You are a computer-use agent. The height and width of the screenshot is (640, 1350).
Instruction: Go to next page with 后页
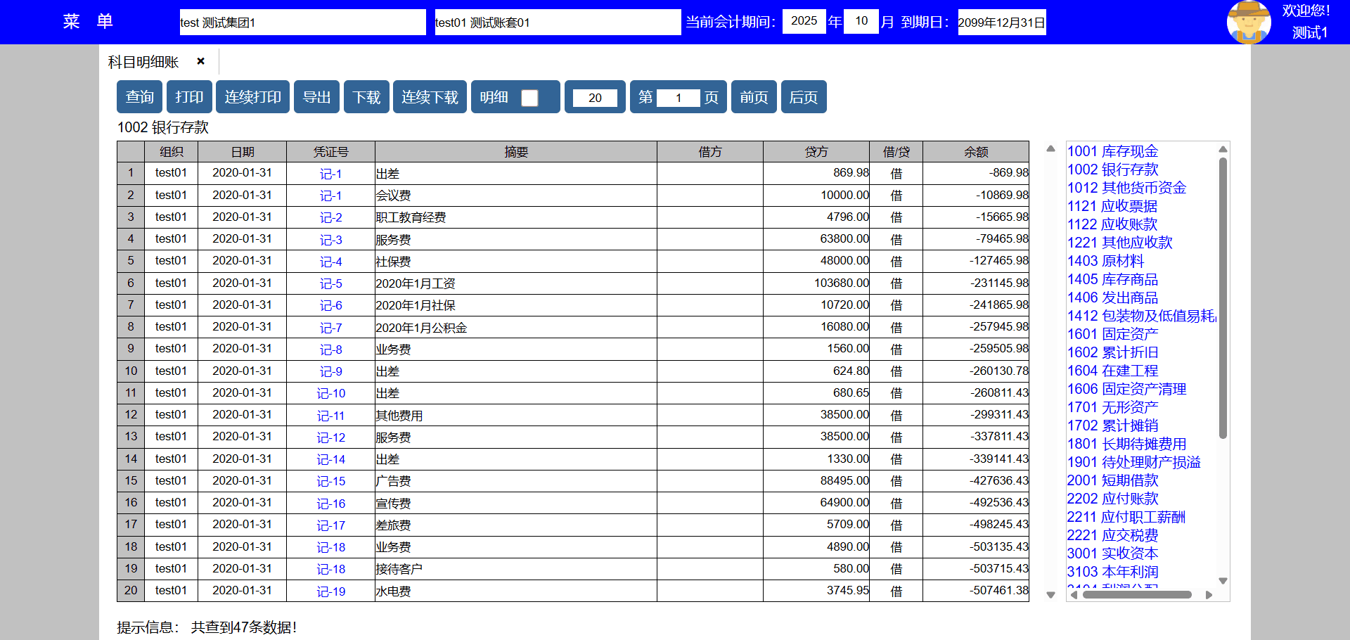coord(803,97)
